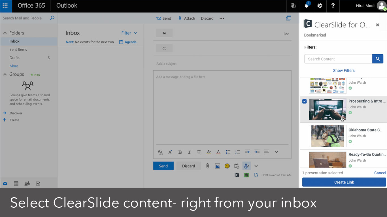This screenshot has width=387, height=217.
Task: Click the Create Link button
Action: (344, 182)
